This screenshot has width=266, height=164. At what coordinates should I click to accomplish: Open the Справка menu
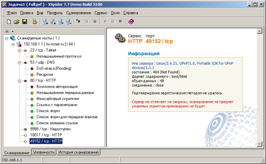tap(130, 13)
